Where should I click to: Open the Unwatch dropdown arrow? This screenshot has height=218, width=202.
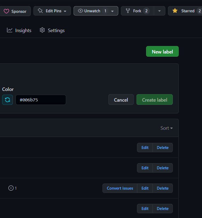(113, 11)
